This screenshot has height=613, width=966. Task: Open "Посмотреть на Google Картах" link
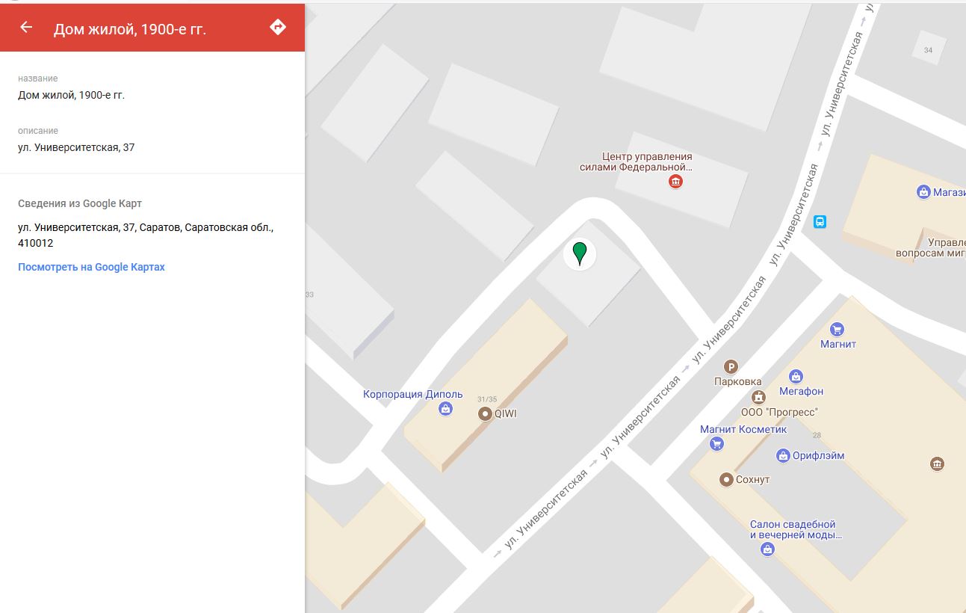91,267
